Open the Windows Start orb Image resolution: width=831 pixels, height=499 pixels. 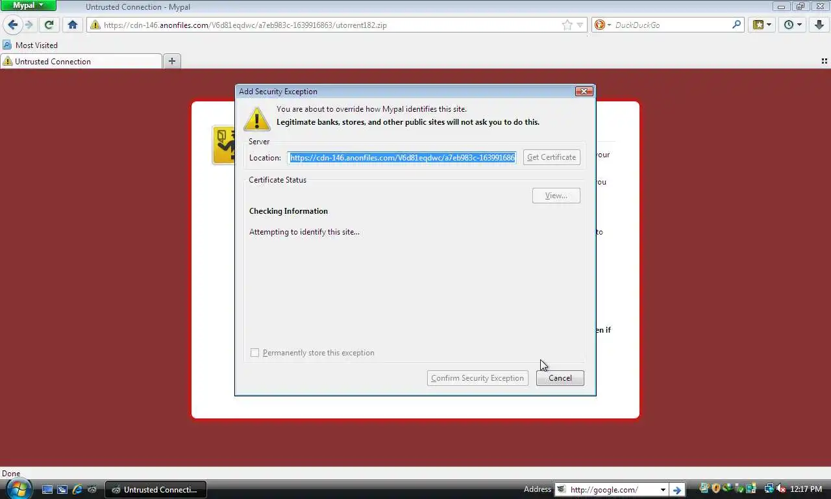tap(19, 489)
